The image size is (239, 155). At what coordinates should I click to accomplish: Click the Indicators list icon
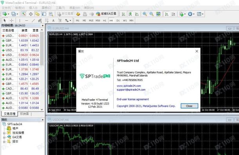pos(181,14)
